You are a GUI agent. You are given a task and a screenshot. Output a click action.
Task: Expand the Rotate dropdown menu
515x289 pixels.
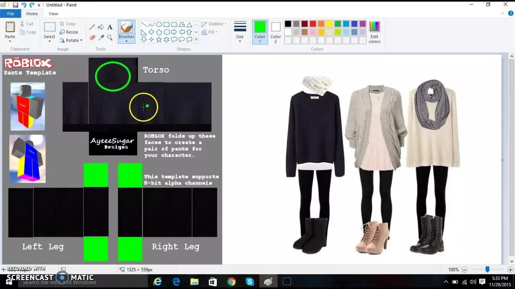point(71,40)
